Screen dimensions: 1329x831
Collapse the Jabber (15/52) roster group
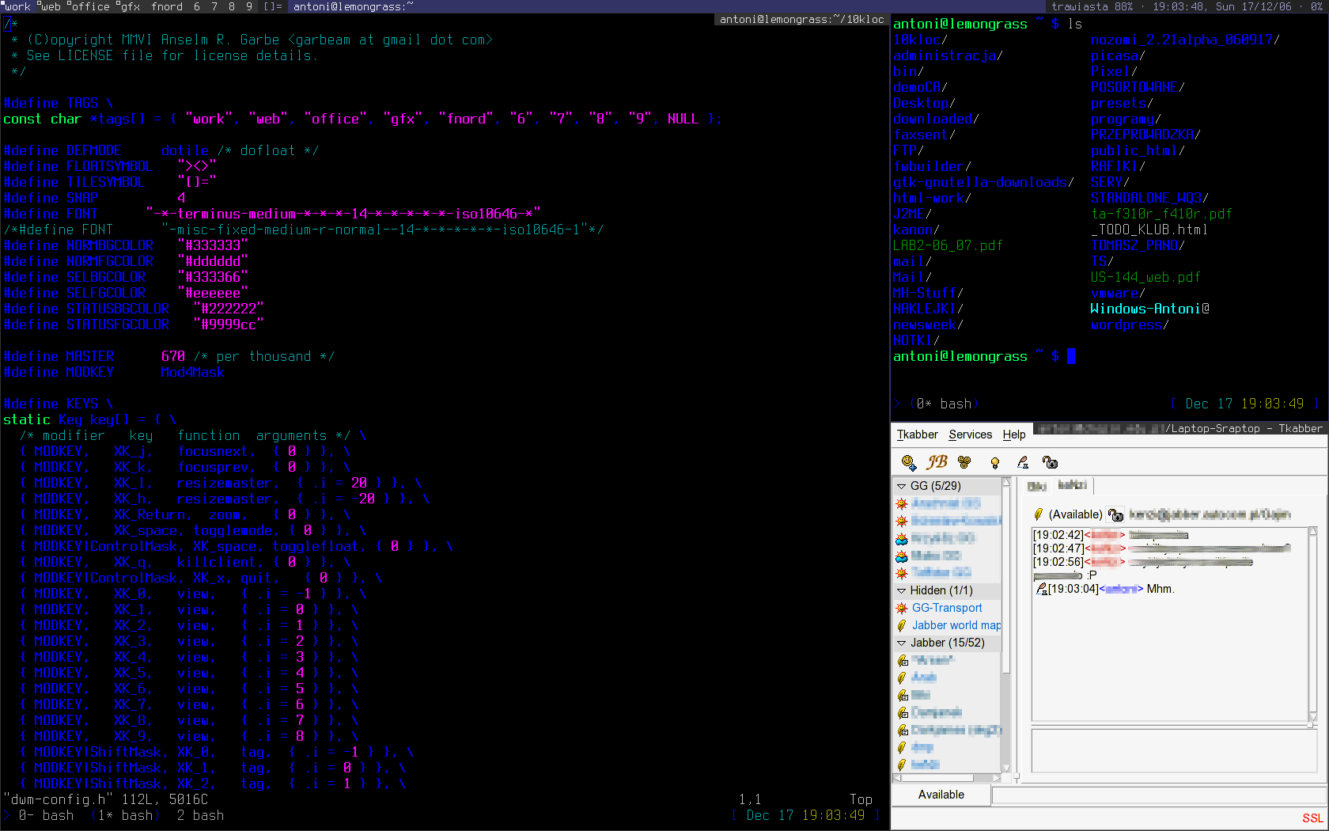[x=901, y=643]
